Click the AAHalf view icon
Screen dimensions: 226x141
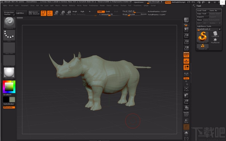click(186, 48)
